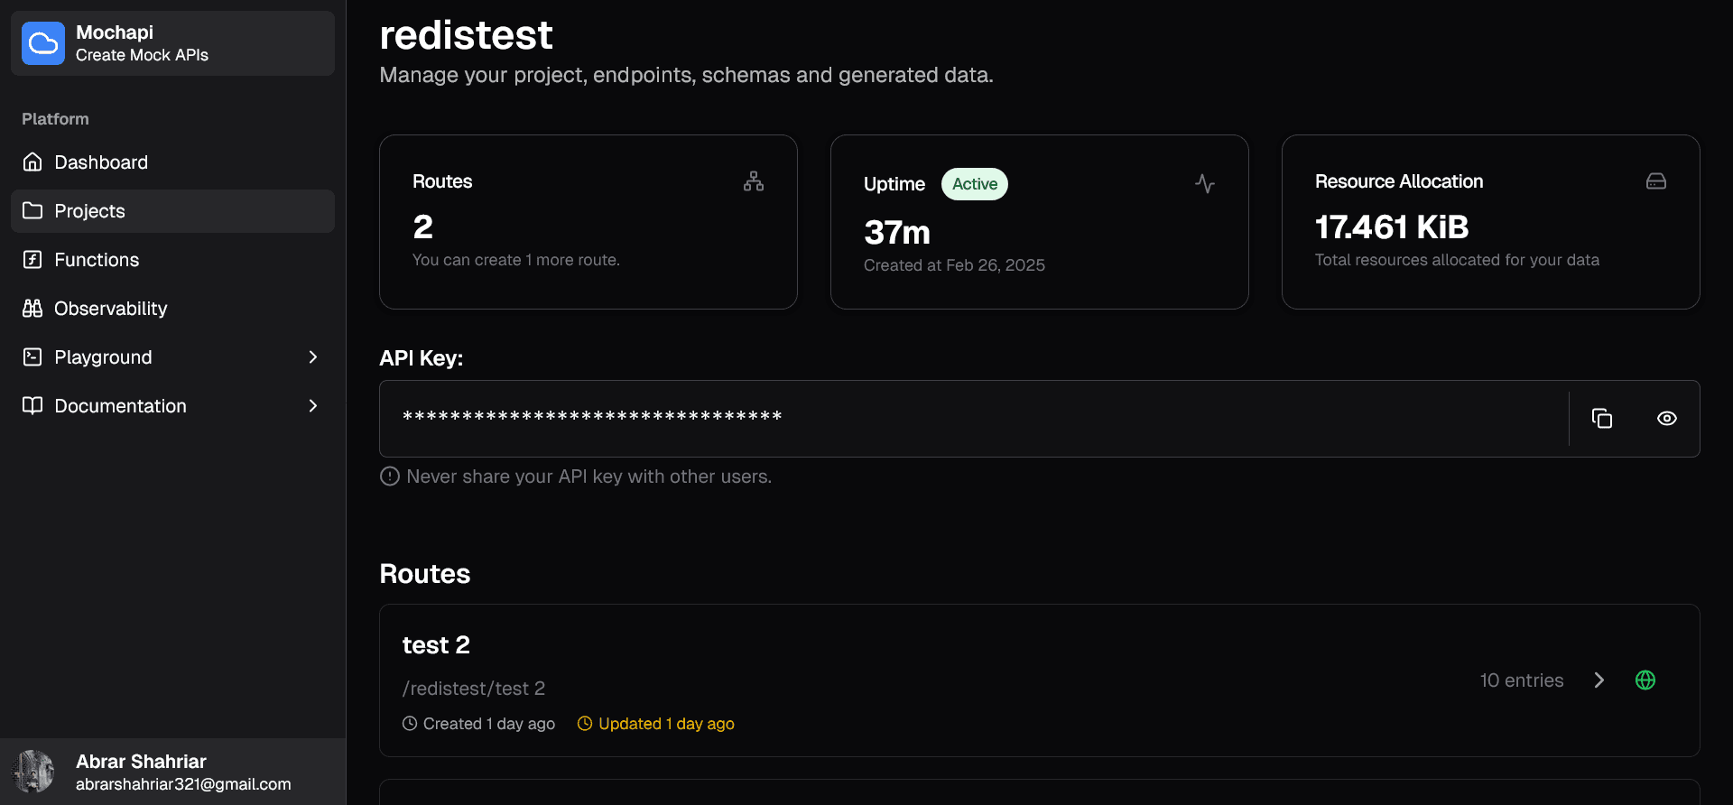Click the Functions sidebar icon
The height and width of the screenshot is (805, 1733).
(32, 260)
